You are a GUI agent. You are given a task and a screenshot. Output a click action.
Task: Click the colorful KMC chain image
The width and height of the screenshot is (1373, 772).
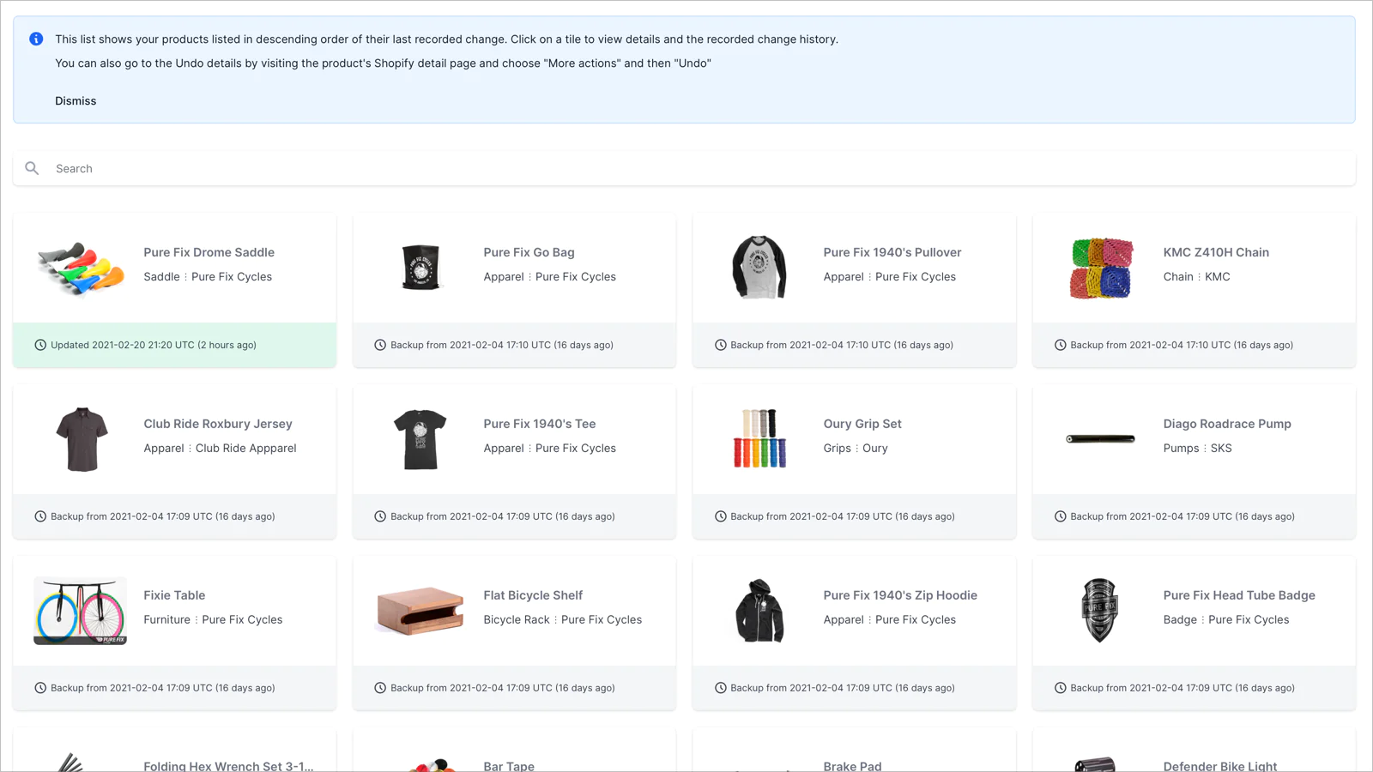1101,268
